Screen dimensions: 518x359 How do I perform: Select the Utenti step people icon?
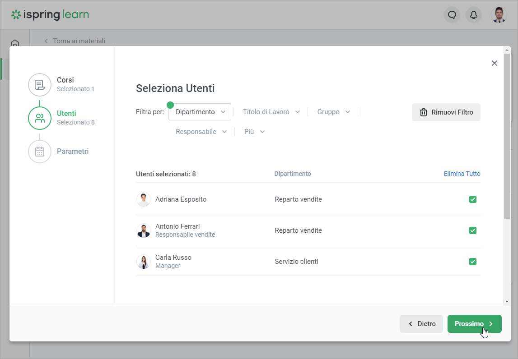click(40, 118)
